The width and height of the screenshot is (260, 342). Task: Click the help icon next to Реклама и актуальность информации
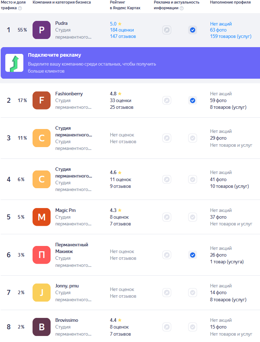coord(181,8)
